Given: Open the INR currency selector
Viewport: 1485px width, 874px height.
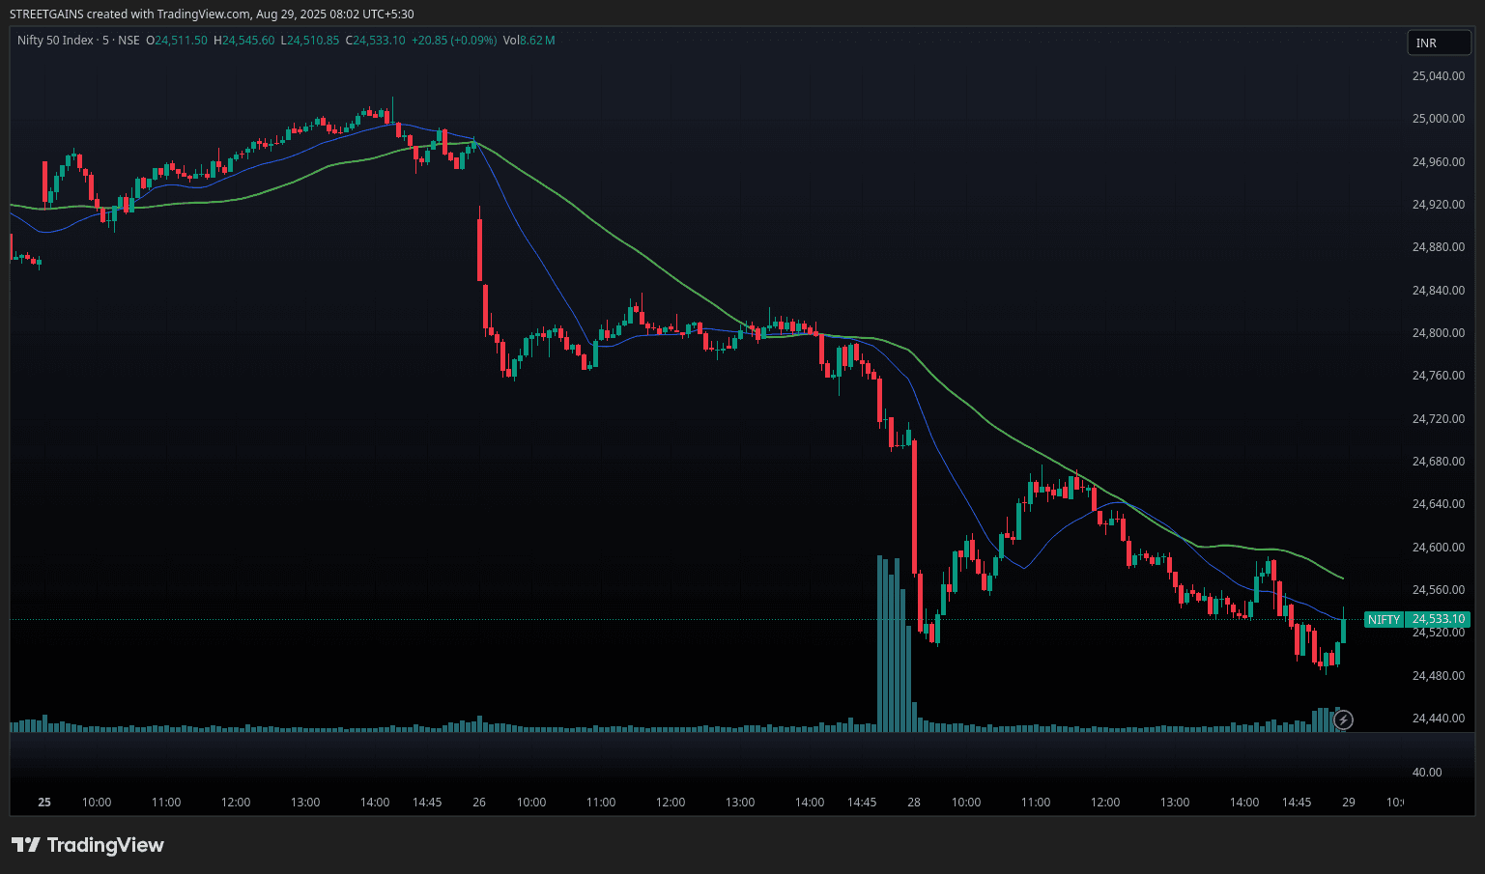Looking at the screenshot, I should pos(1438,42).
